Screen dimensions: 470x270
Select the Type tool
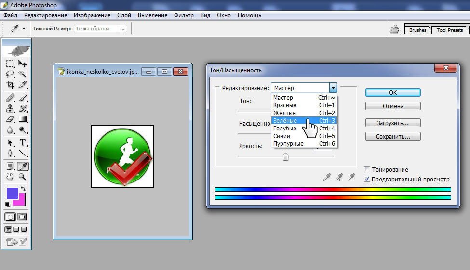click(x=23, y=142)
